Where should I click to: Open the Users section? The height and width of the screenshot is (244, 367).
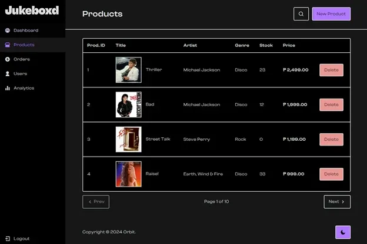tap(33, 74)
